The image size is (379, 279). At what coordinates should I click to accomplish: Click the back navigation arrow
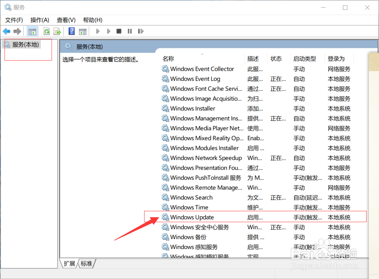point(6,31)
